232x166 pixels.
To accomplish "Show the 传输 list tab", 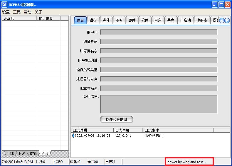I will (33, 153).
